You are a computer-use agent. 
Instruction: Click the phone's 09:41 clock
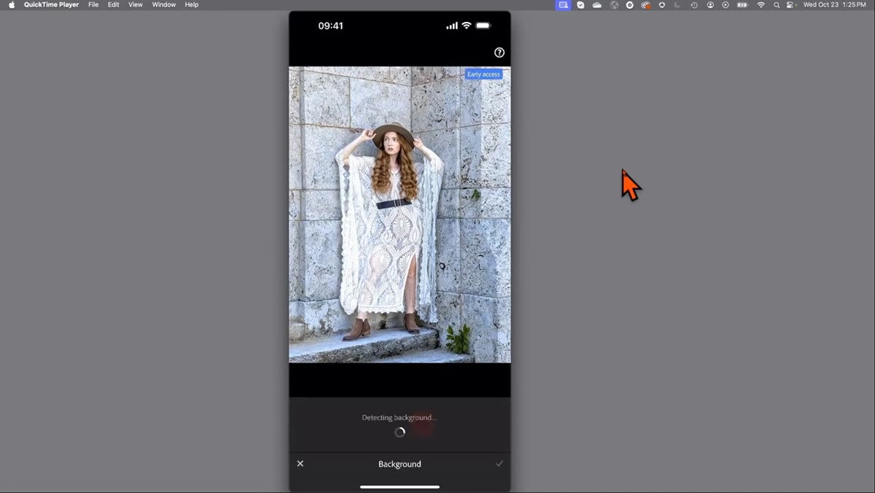coord(330,26)
